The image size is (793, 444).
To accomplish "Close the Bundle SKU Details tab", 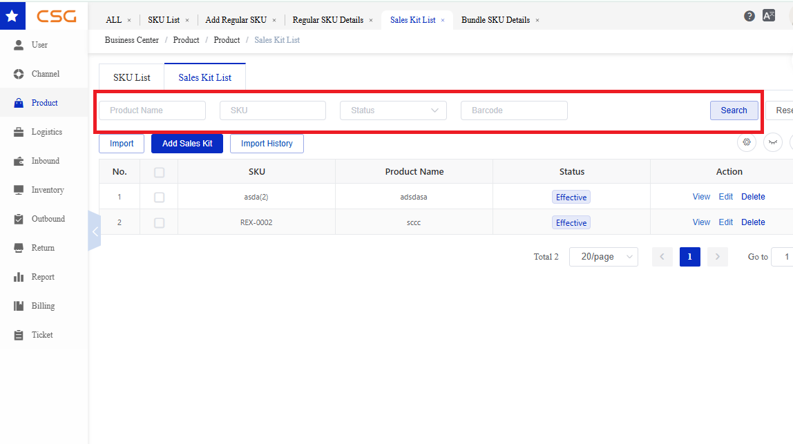I will pos(537,20).
